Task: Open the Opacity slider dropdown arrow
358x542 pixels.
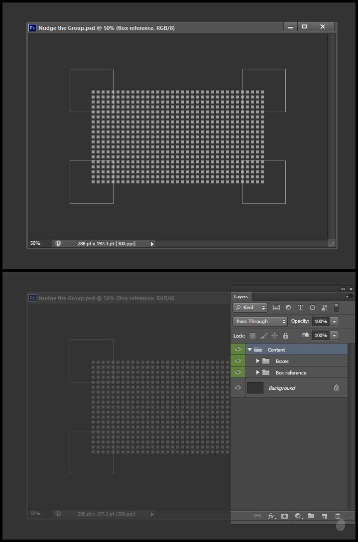Action: point(335,322)
